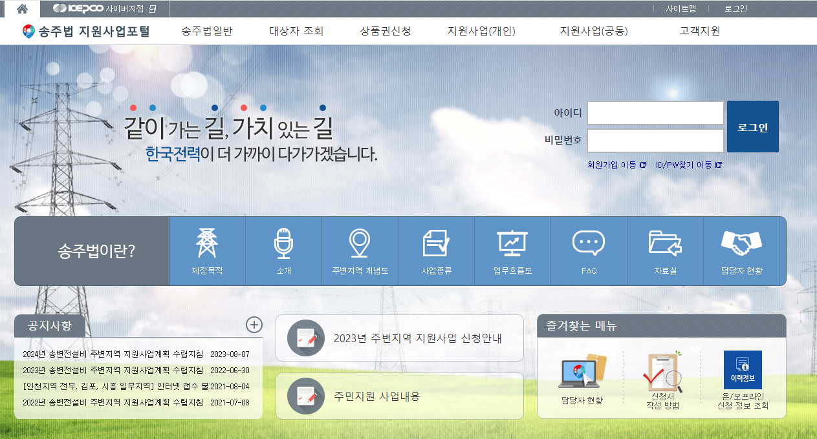Expand 공지사항 with the plus button
Viewport: 817px width, 439px height.
255,326
